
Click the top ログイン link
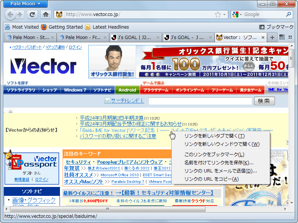[x=75, y=47]
